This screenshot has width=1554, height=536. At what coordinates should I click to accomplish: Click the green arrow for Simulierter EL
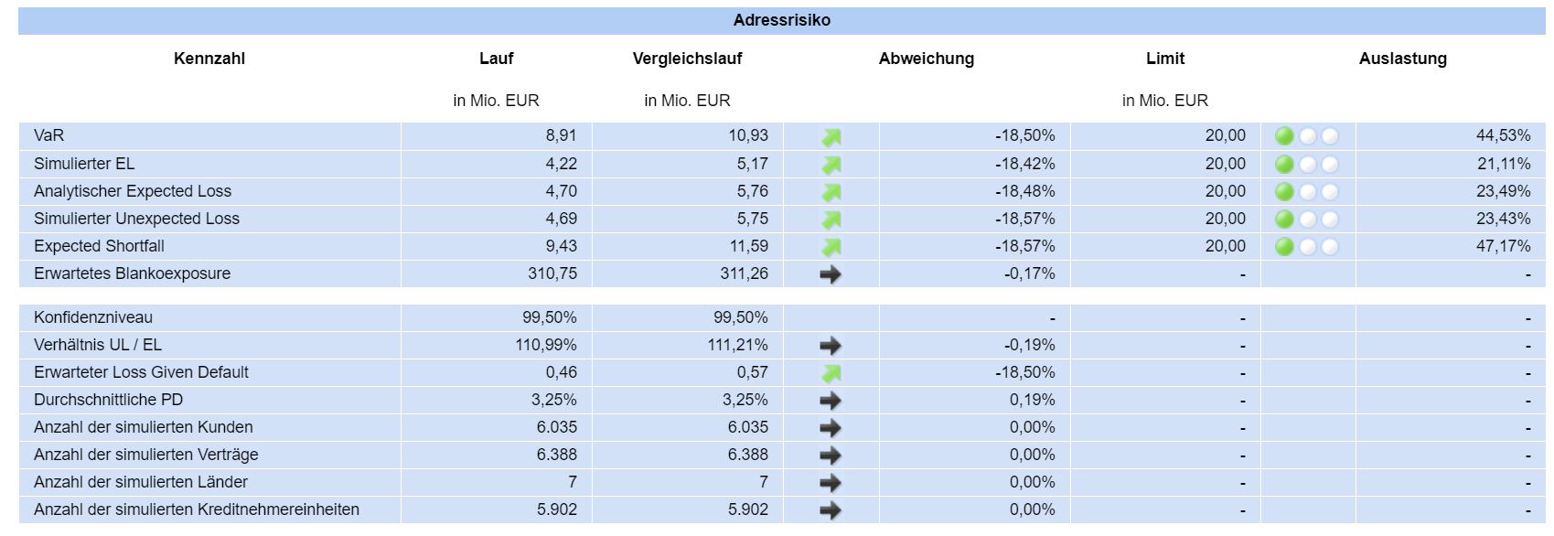831,165
